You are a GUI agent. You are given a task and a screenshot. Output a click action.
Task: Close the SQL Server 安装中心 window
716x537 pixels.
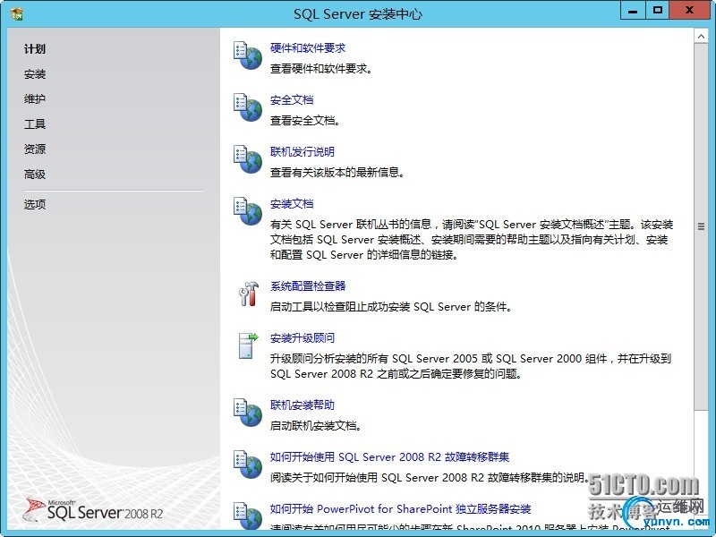click(x=689, y=11)
